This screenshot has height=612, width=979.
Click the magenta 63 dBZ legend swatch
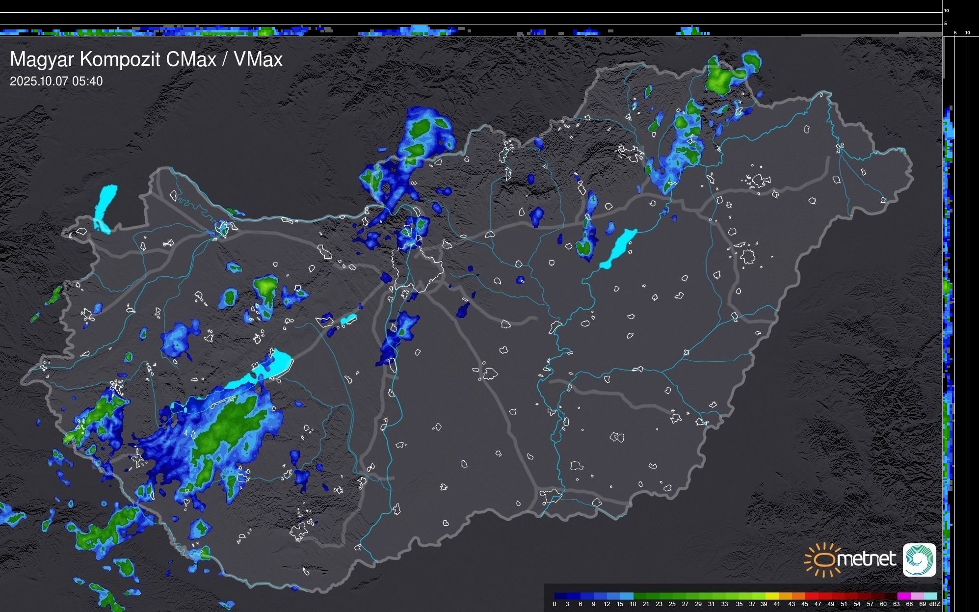(x=904, y=596)
